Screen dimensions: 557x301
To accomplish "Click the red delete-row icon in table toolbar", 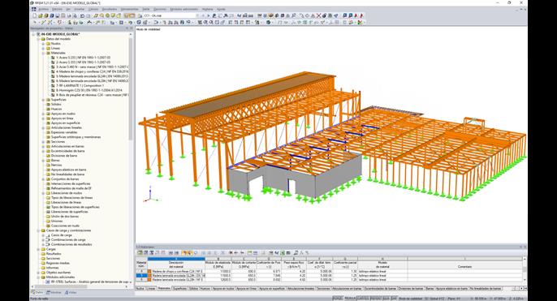I will point(231,253).
